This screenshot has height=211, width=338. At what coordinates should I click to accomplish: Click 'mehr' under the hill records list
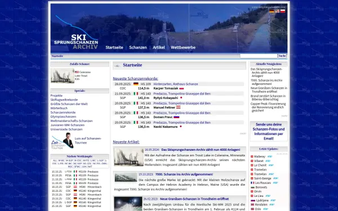[x=243, y=133]
